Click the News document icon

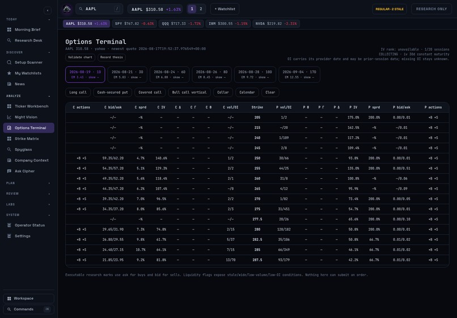(x=9, y=84)
